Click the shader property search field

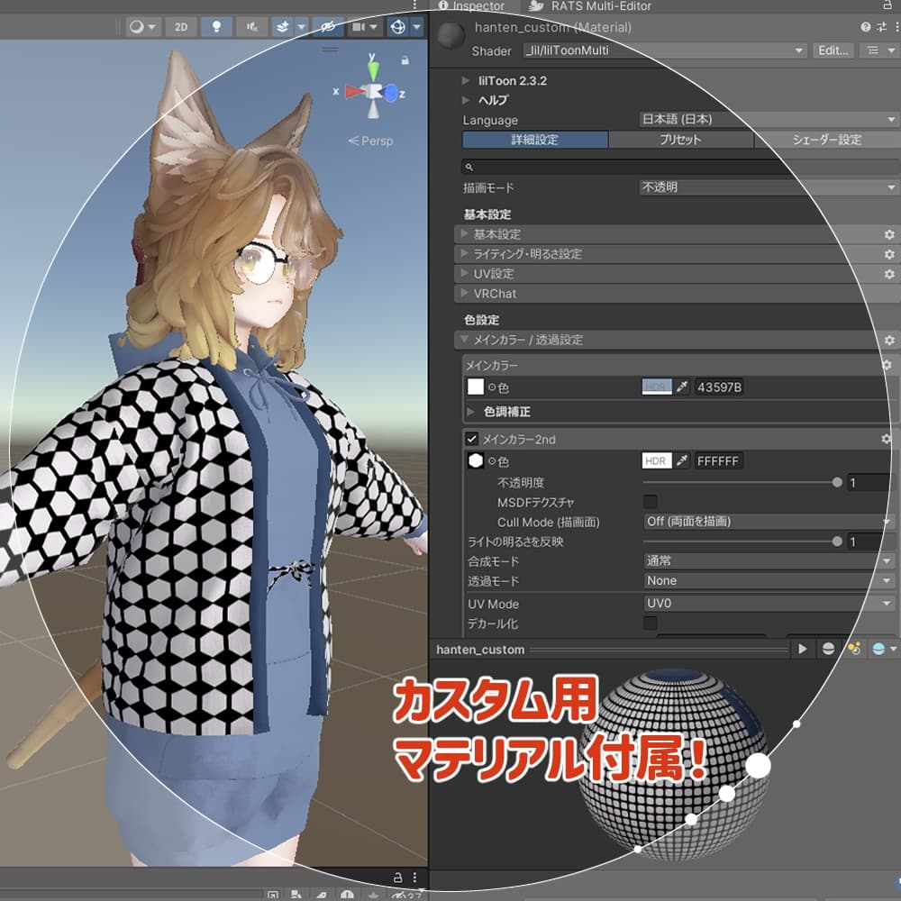(x=676, y=167)
